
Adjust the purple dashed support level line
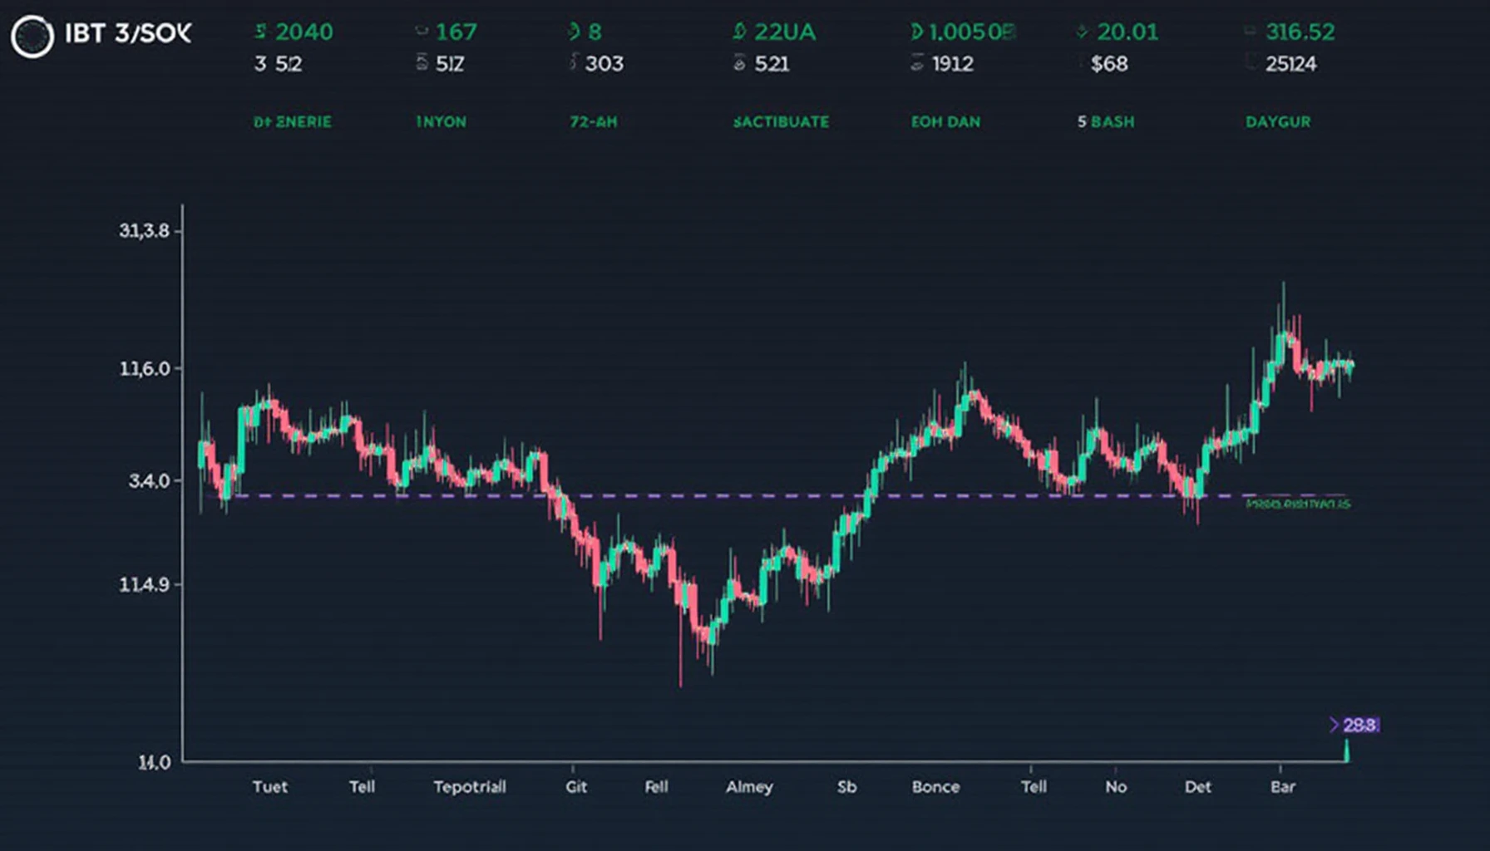[x=748, y=495]
